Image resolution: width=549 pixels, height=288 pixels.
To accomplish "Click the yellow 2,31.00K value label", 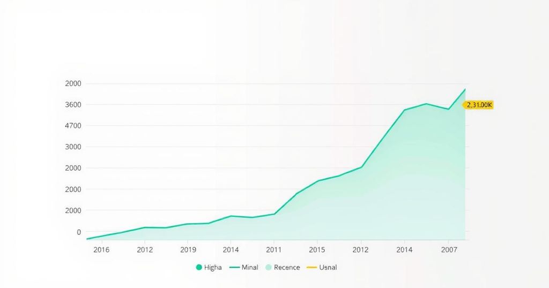I will [x=478, y=105].
